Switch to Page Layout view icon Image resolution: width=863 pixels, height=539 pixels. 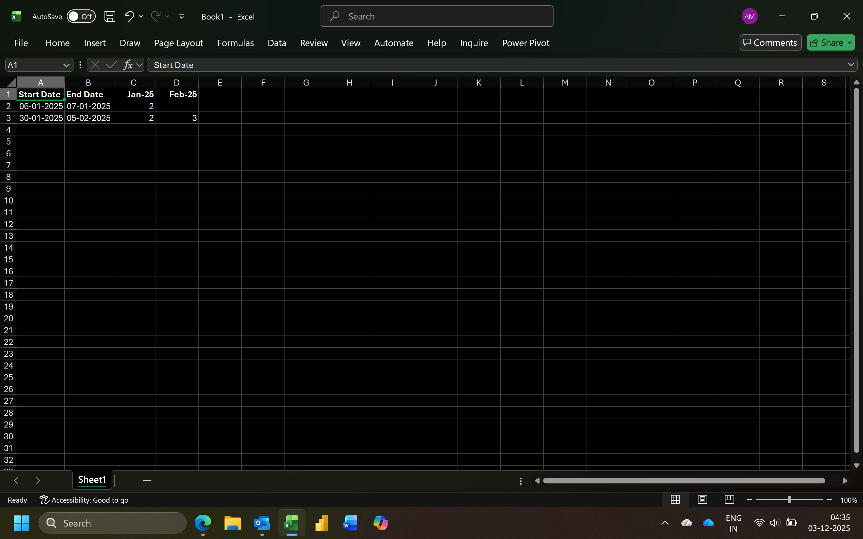[x=702, y=500]
